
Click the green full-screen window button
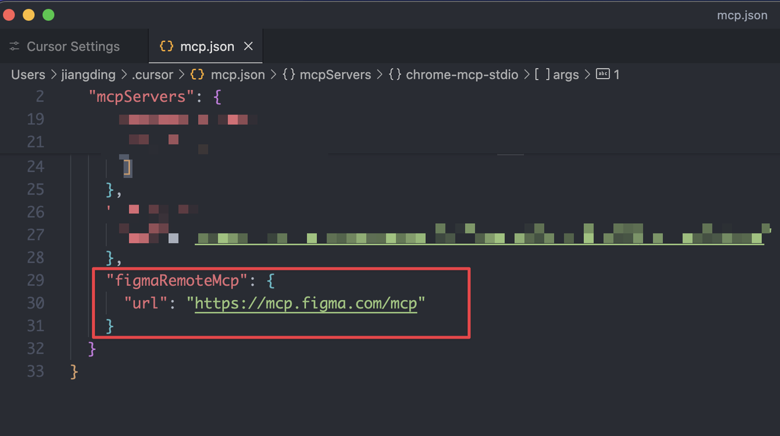[48, 15]
